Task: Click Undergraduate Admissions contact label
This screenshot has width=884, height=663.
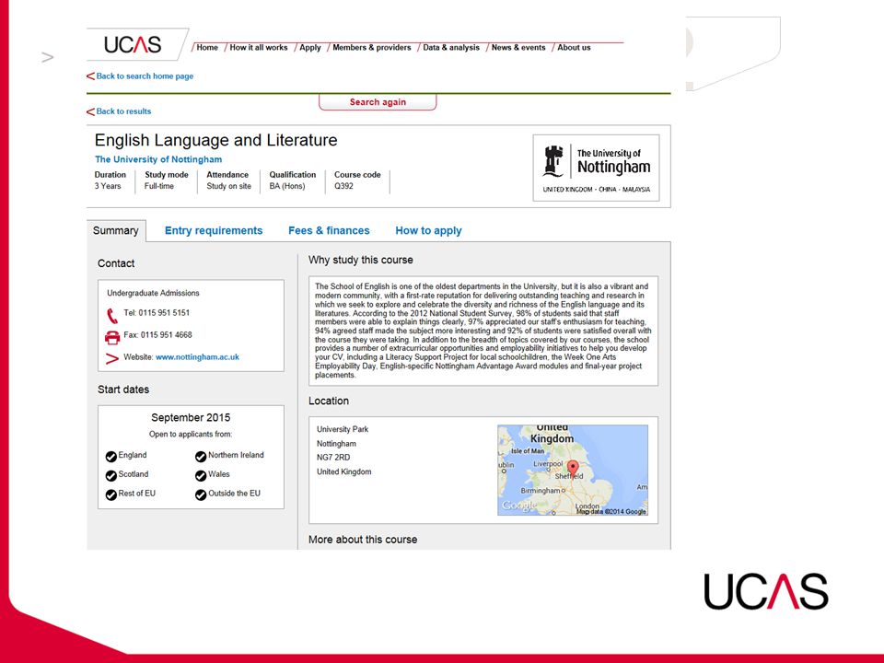Action: (x=154, y=293)
